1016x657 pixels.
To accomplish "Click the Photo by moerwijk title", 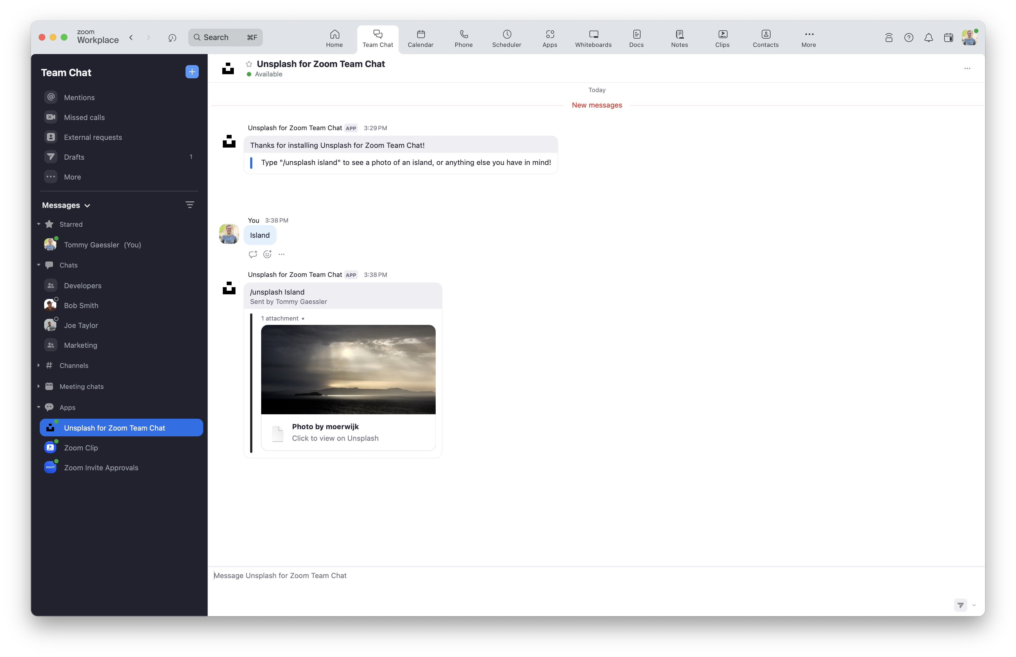I will (x=325, y=427).
